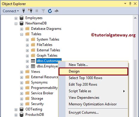Expand the System Tables folder
This screenshot has height=117, width=139.
tap(27, 40)
